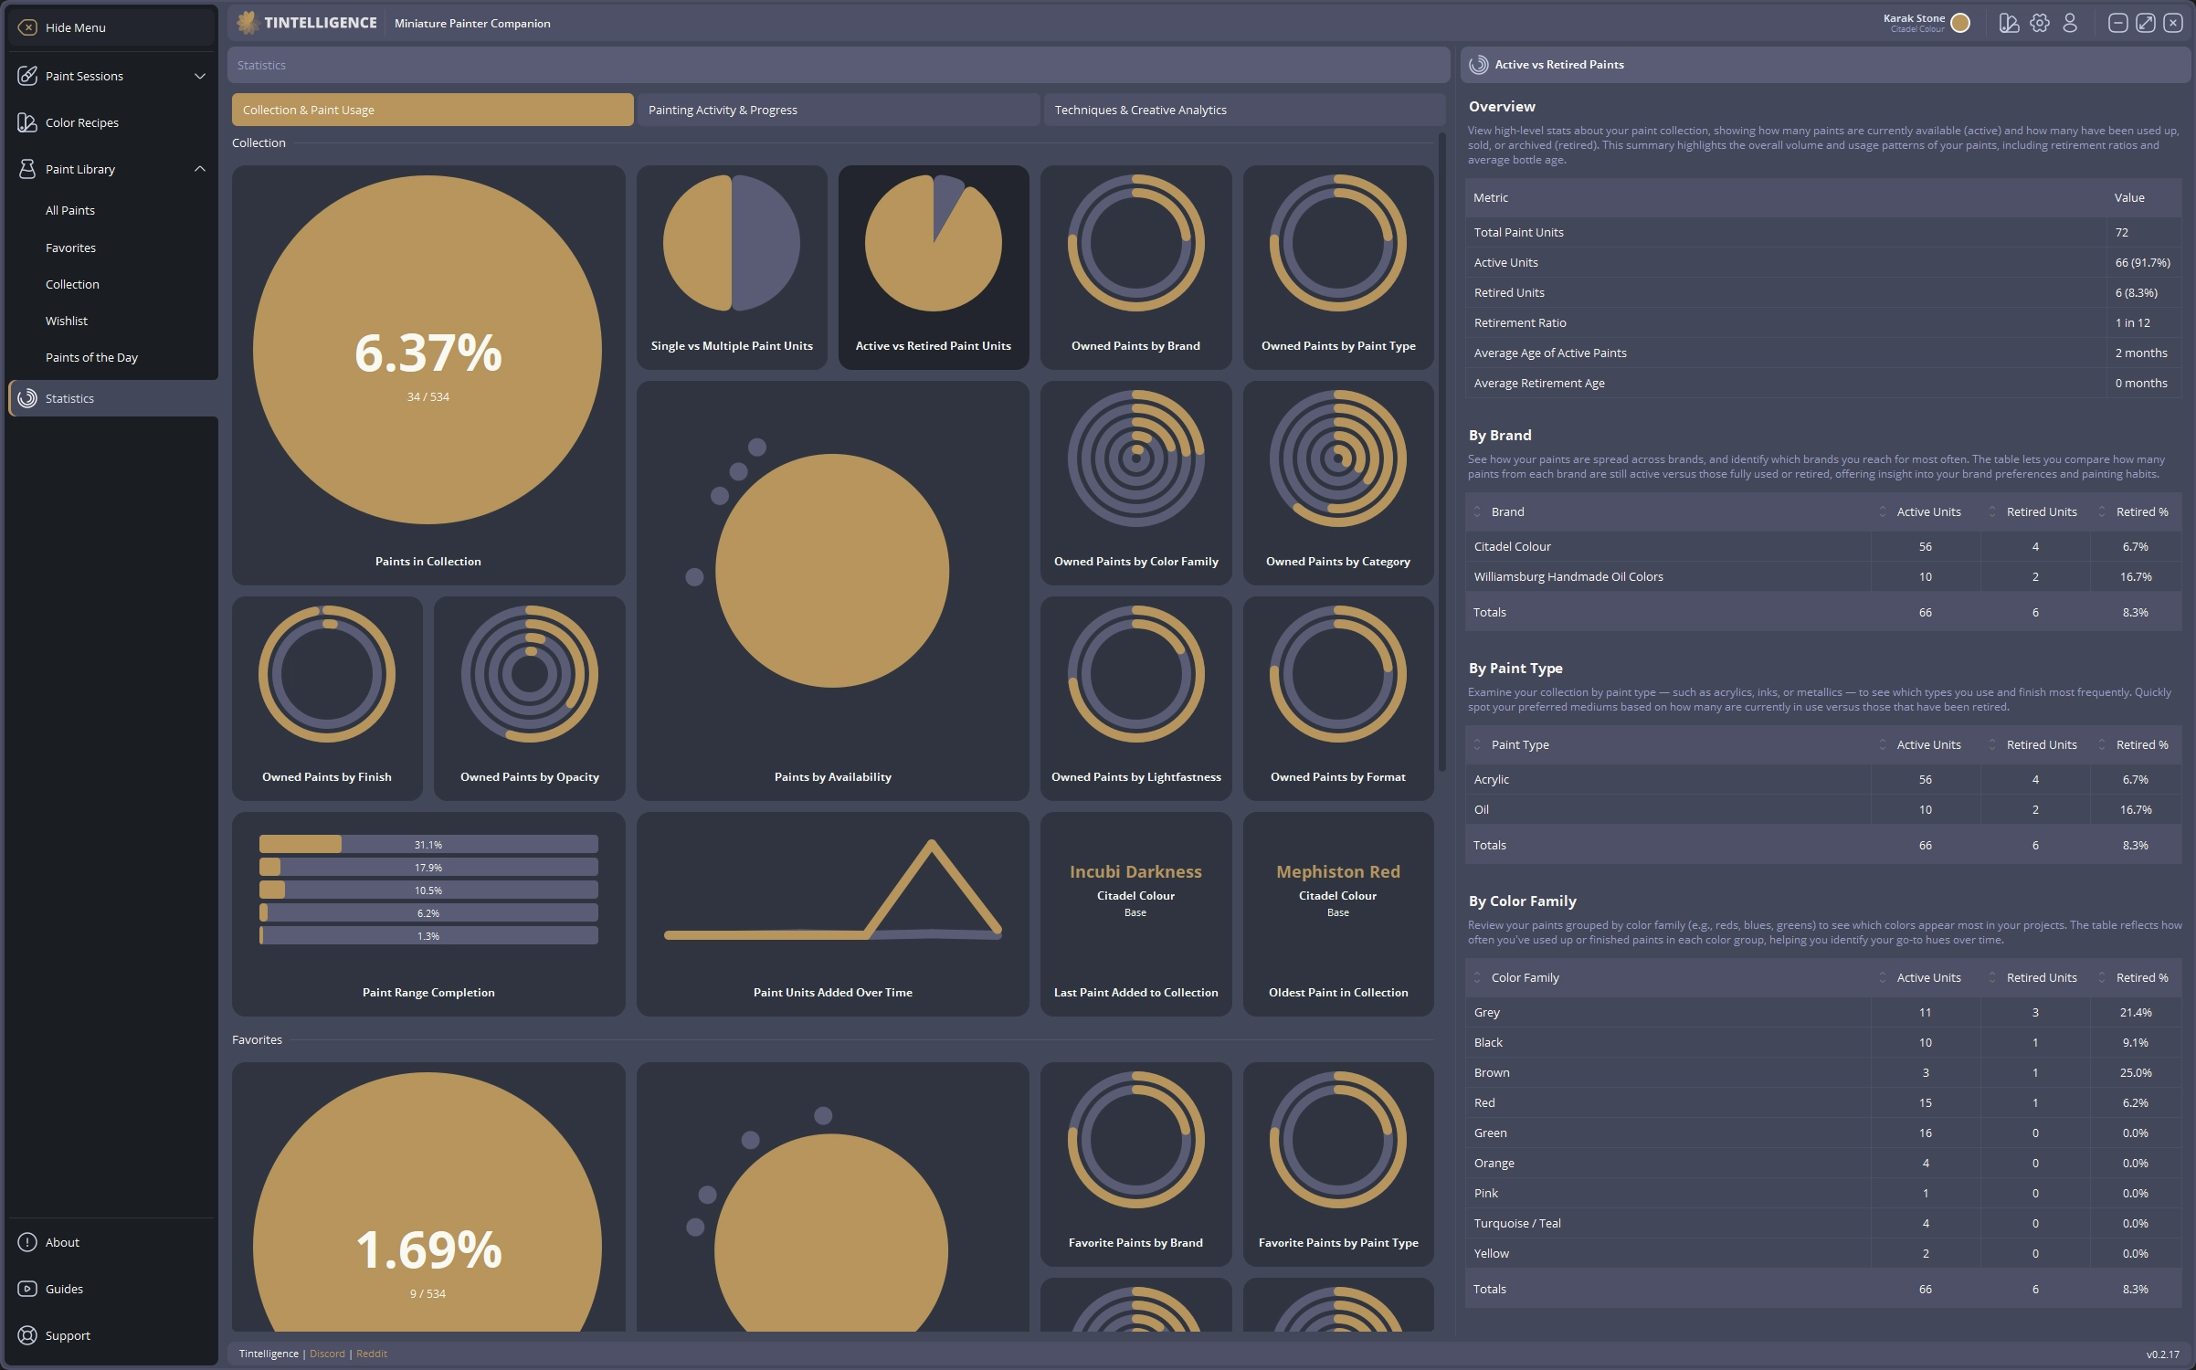Collapse the Paint Library section chevron

(x=199, y=169)
